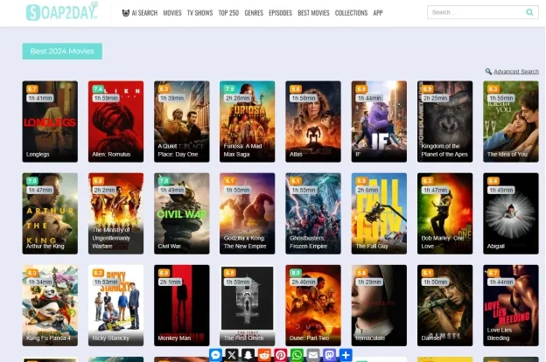This screenshot has width=546, height=362.
Task: Open the Atlas movie poster
Action: tap(313, 122)
